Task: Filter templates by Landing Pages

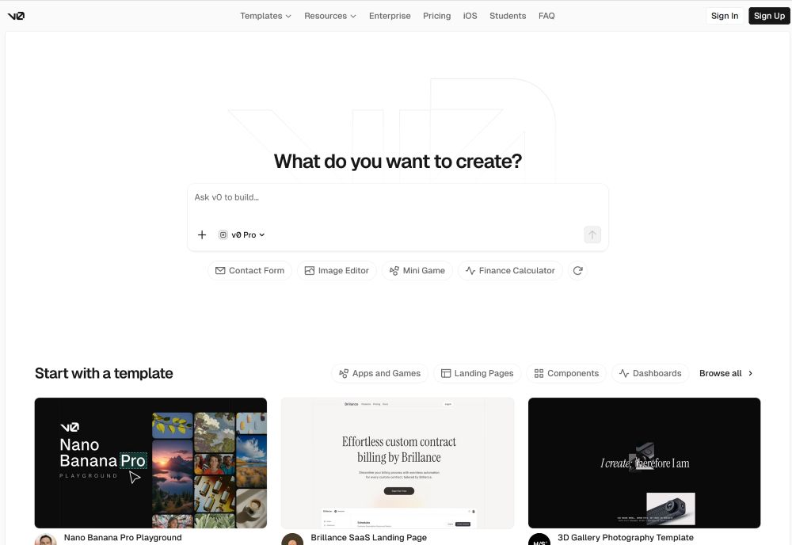Action: coord(477,374)
